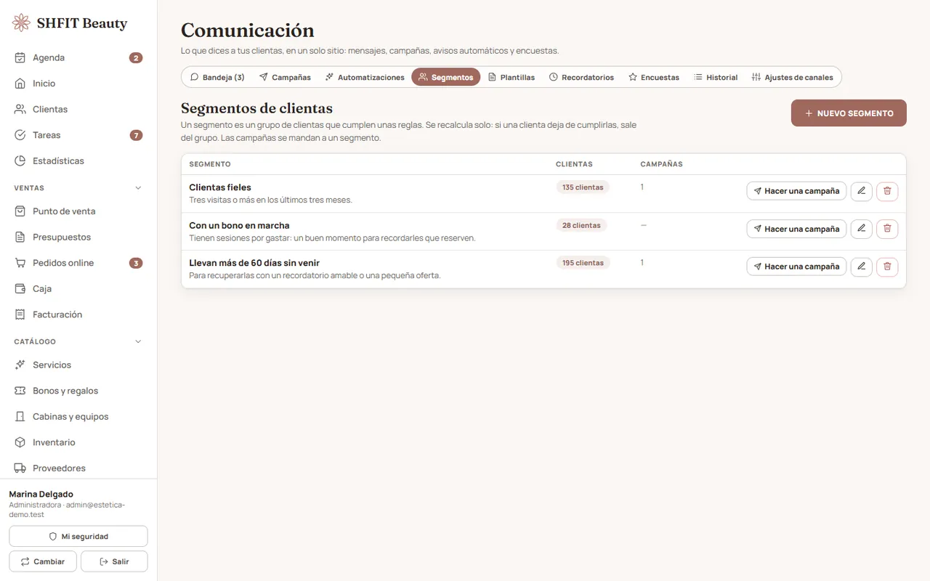This screenshot has height=581, width=930.
Task: Open Ajustes de canales tab
Action: (793, 77)
